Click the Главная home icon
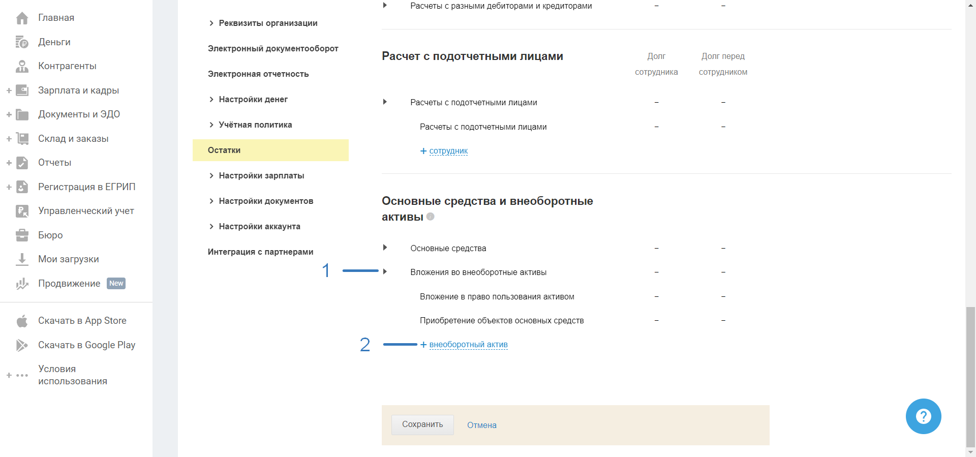The width and height of the screenshot is (976, 457). pyautogui.click(x=22, y=18)
